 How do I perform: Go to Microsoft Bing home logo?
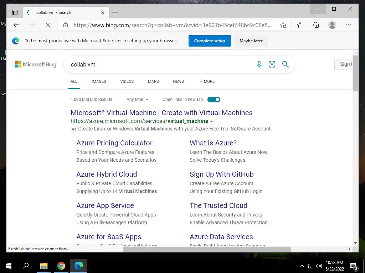(36, 64)
